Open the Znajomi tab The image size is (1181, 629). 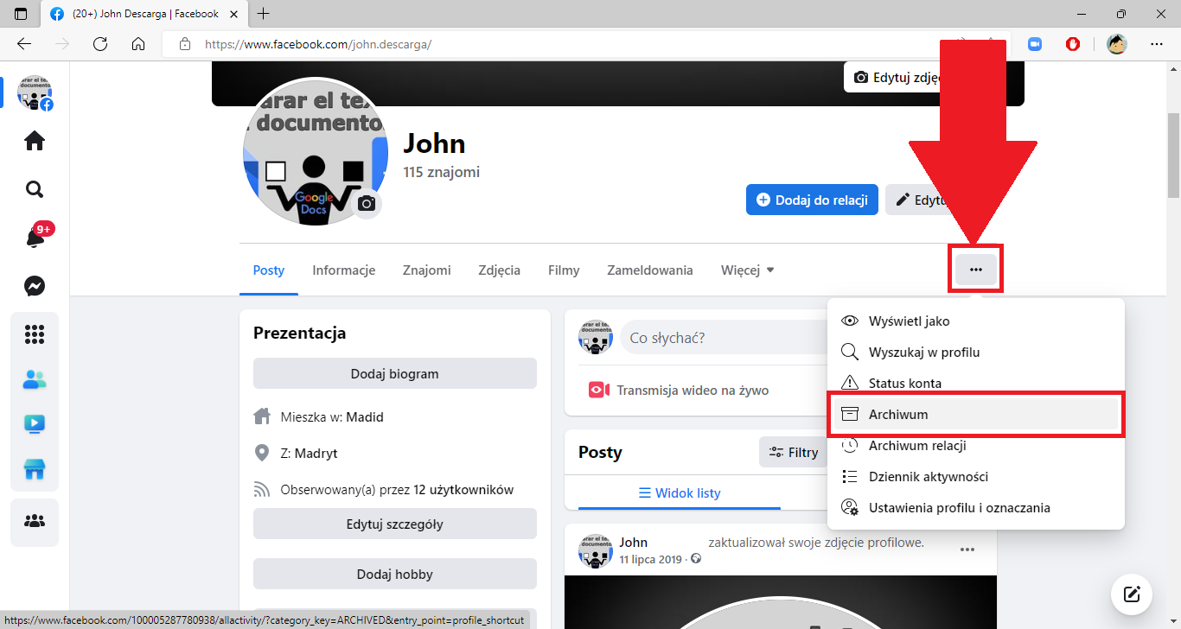click(427, 270)
